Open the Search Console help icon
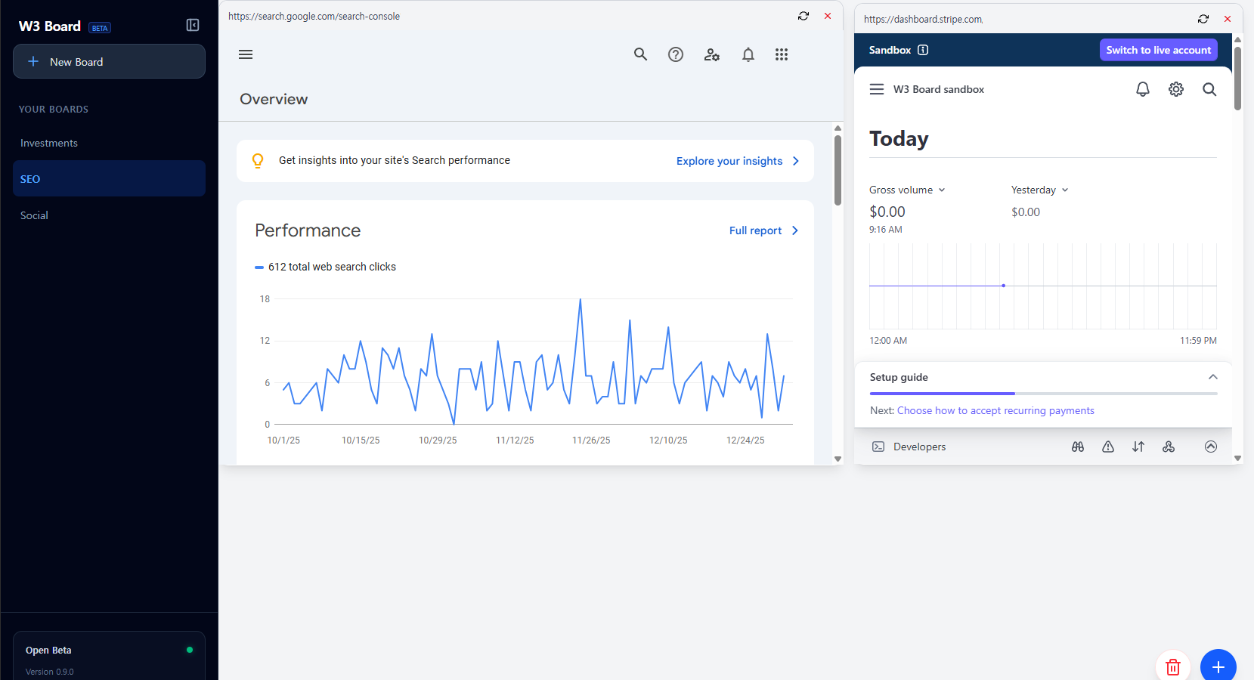This screenshot has height=680, width=1254. [676, 54]
